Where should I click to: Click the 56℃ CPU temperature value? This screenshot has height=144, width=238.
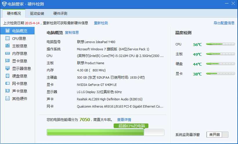(197, 45)
